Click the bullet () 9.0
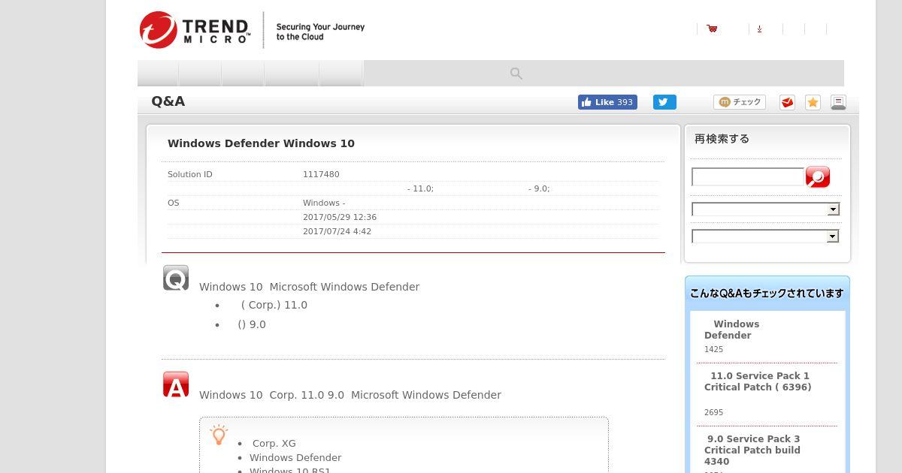The width and height of the screenshot is (902, 473). [252, 324]
